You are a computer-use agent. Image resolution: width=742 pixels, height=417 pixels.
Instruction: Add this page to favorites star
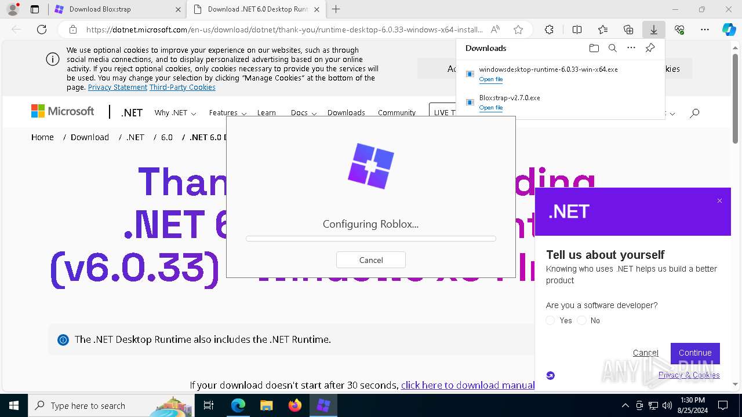click(x=518, y=30)
